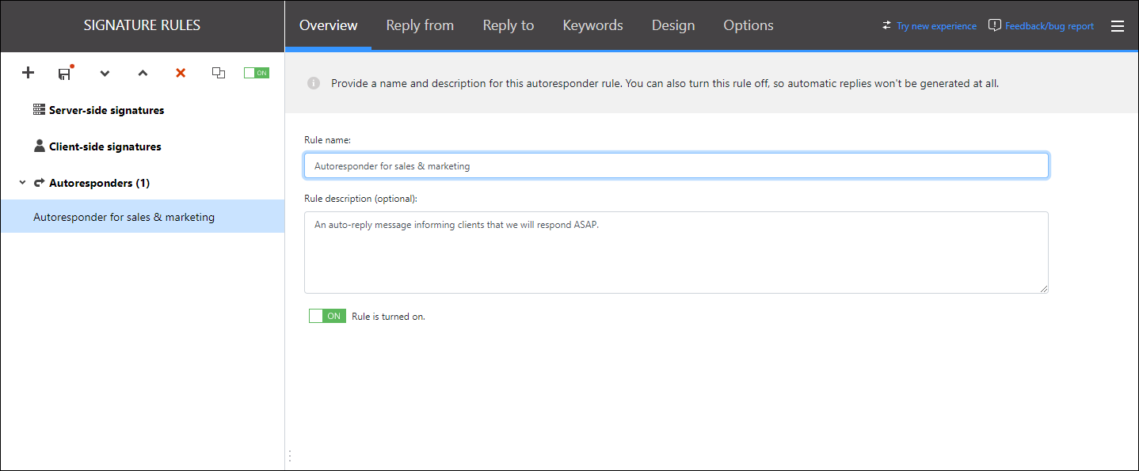Click the 'Try new experience' link
This screenshot has height=471, width=1139.
pyautogui.click(x=936, y=25)
